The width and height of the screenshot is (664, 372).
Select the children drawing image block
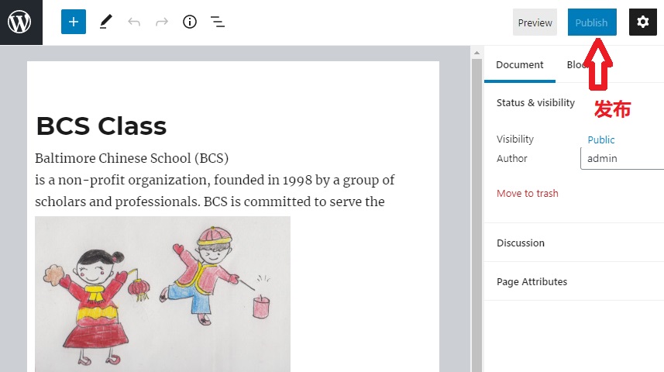pyautogui.click(x=163, y=294)
